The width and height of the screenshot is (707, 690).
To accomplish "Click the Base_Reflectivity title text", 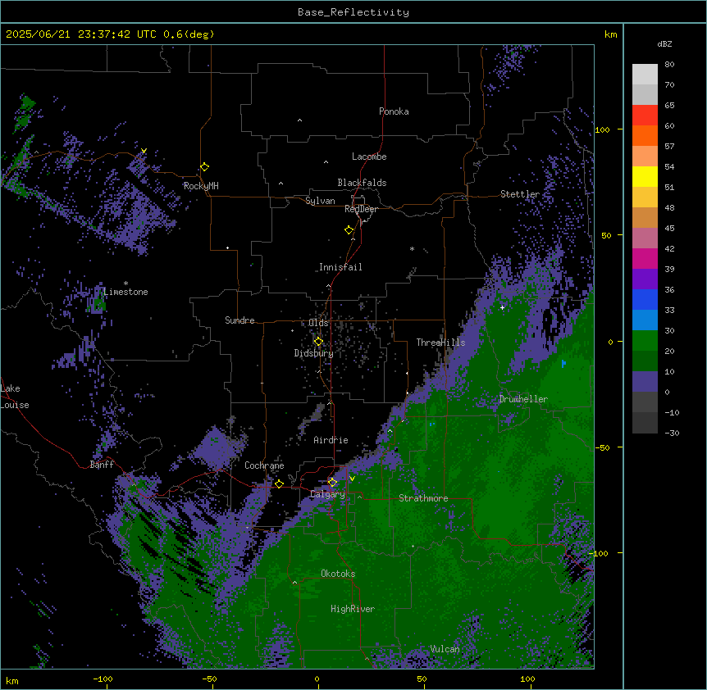I will [353, 12].
